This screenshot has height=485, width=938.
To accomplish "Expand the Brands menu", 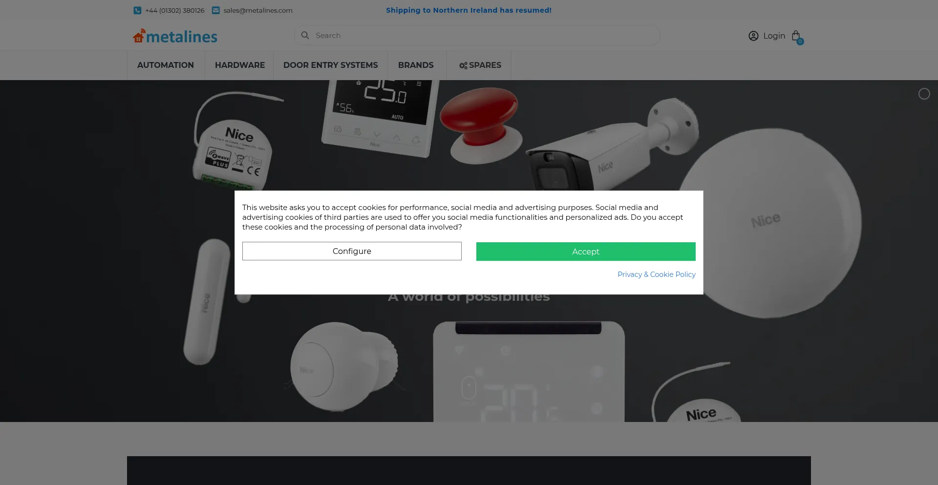I will click(416, 65).
